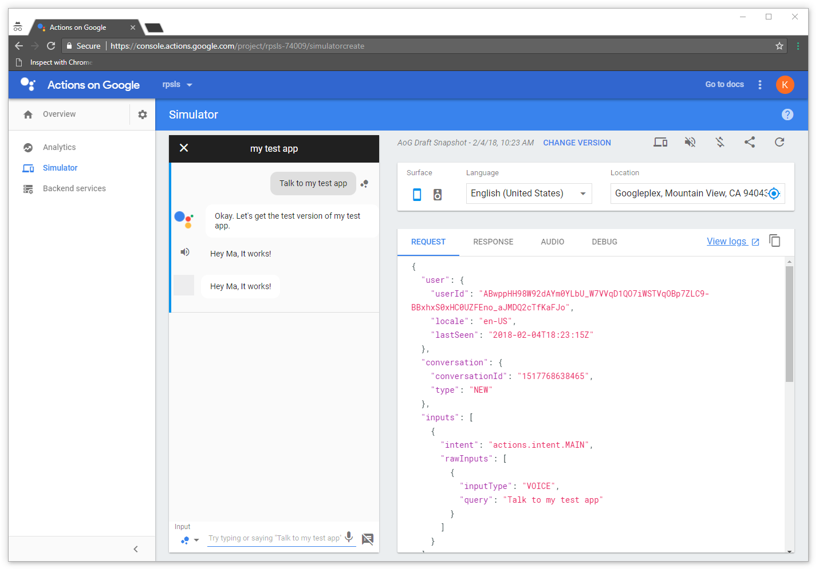Toggle the muted audio speaker icon
This screenshot has height=572, width=819.
click(690, 142)
